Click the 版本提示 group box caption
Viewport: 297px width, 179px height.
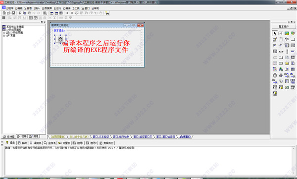click(59, 30)
